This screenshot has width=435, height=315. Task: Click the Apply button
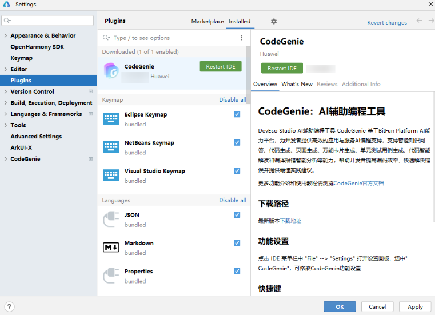[415, 306]
